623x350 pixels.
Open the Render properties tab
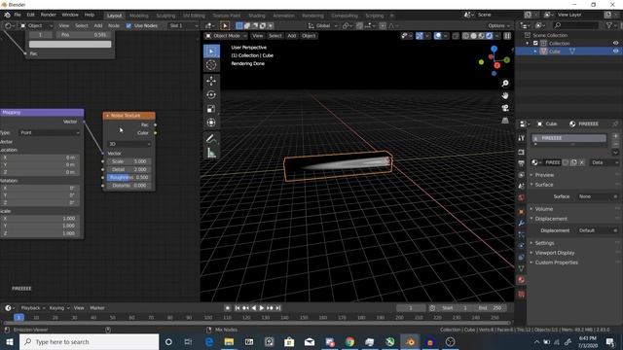coord(522,153)
